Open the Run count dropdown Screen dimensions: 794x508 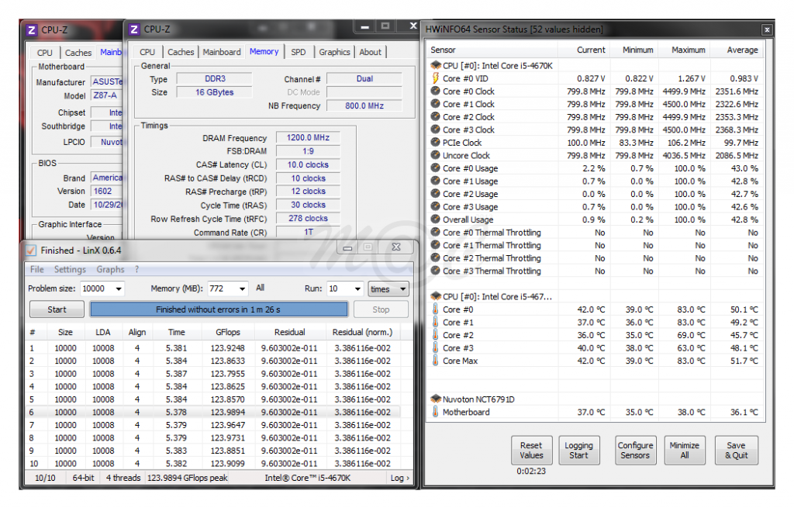pyautogui.click(x=357, y=289)
